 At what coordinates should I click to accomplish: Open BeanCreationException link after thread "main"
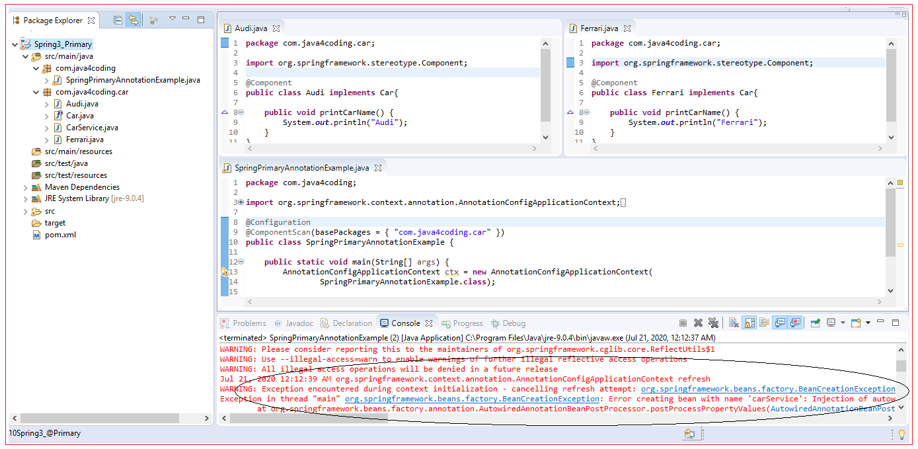[472, 399]
